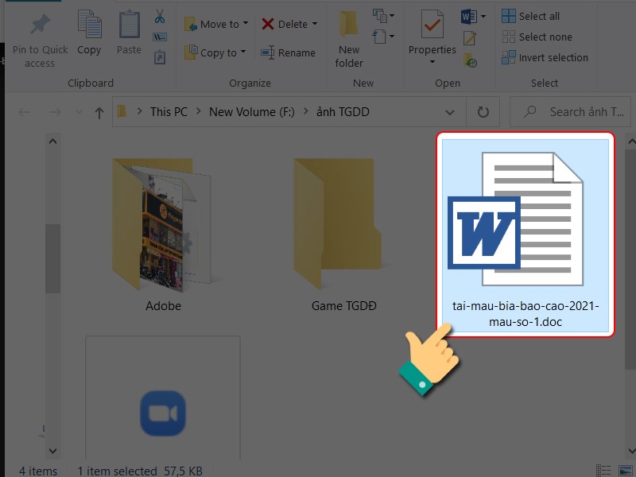
Task: Create a New folder from ribbon
Action: (x=349, y=38)
